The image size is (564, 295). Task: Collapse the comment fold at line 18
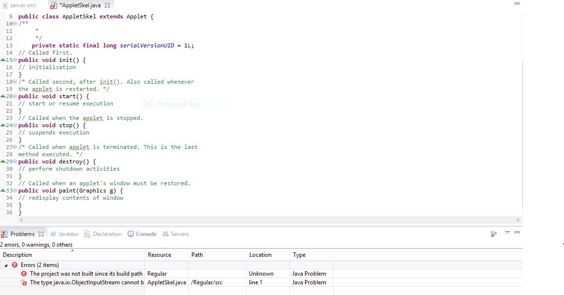(x=15, y=82)
